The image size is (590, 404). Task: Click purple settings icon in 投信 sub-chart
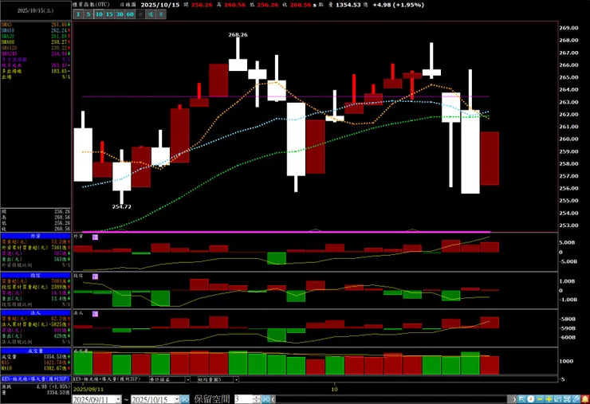point(95,277)
